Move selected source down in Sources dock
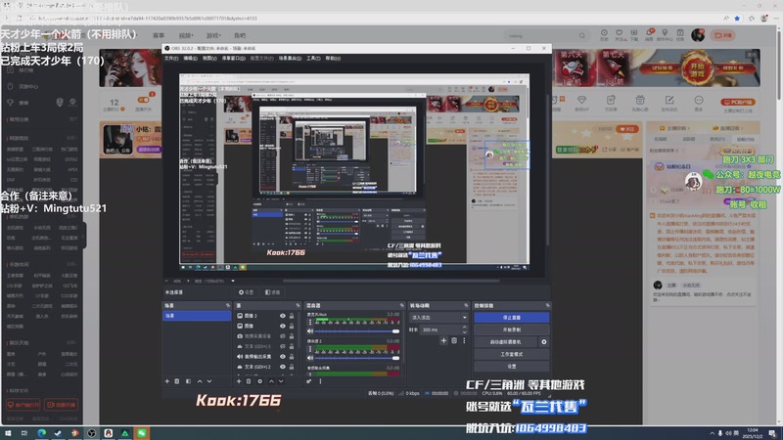This screenshot has height=440, width=783. [281, 381]
